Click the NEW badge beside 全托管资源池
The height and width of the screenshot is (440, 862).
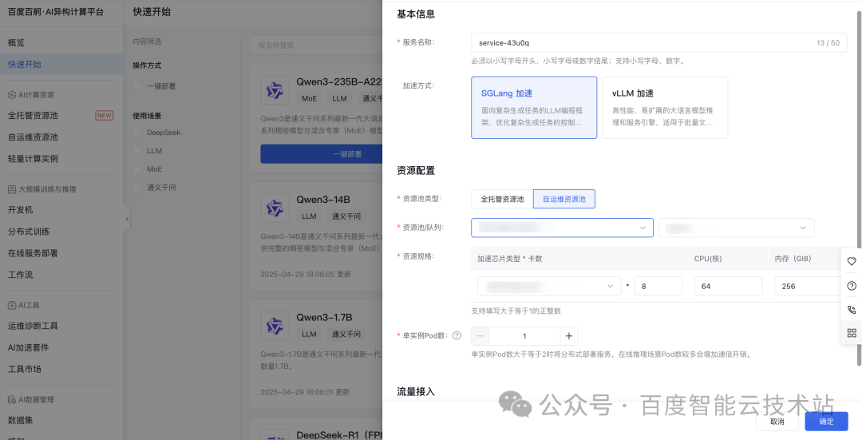tap(104, 116)
